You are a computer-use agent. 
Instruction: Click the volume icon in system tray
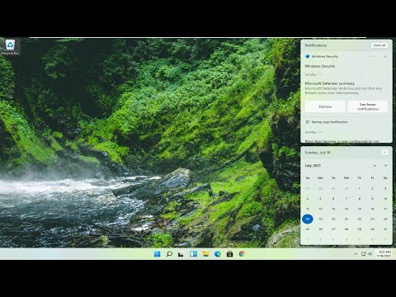coord(370,254)
